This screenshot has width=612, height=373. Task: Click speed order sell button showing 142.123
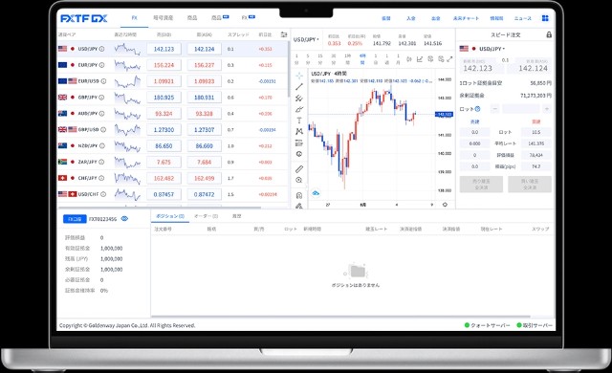pos(482,66)
